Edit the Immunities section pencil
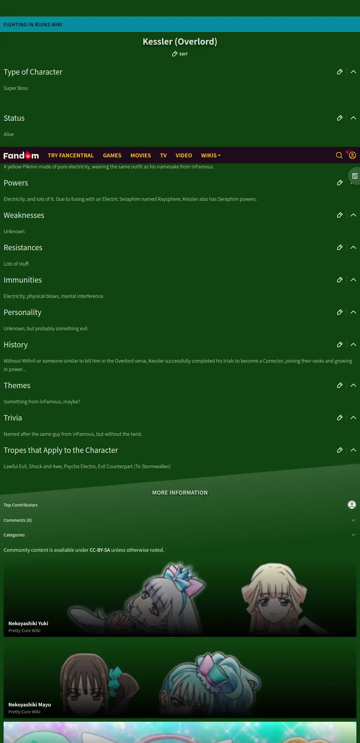The width and height of the screenshot is (360, 743). [340, 280]
